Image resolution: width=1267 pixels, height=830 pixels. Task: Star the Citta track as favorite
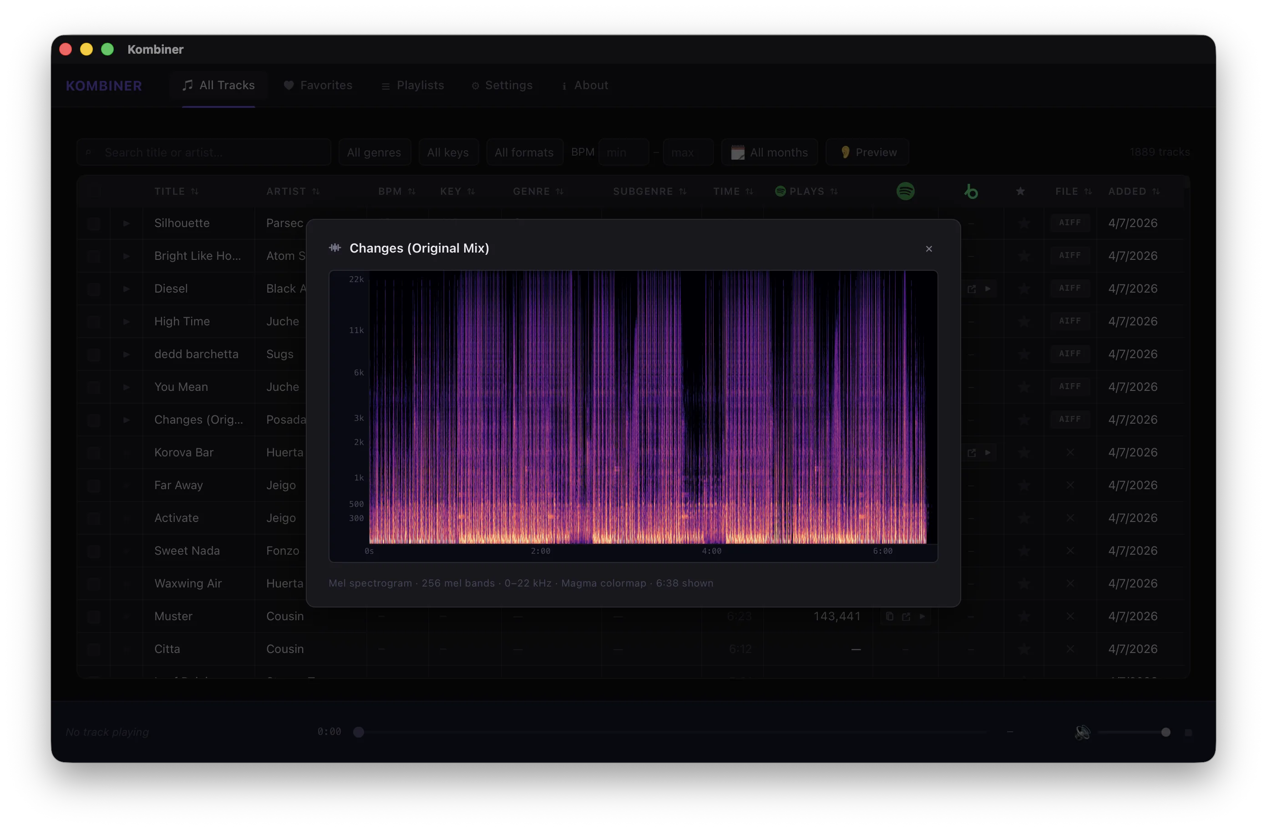[x=1024, y=649]
